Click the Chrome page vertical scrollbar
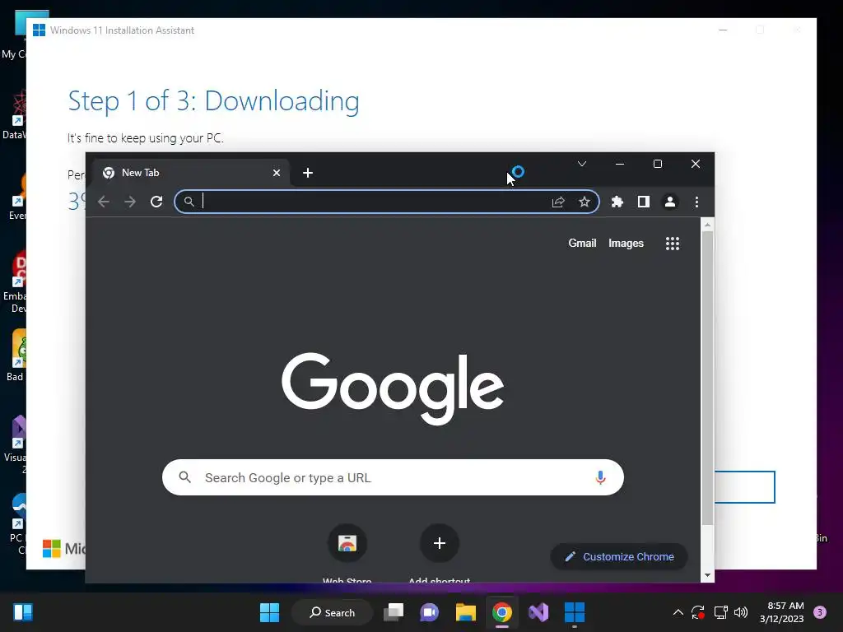The image size is (843, 632). pyautogui.click(x=707, y=378)
